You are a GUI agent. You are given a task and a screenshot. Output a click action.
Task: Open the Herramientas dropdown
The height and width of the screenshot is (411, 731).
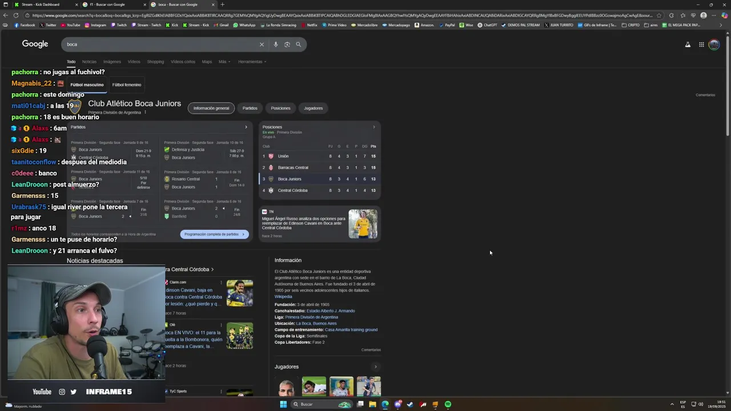252,62
